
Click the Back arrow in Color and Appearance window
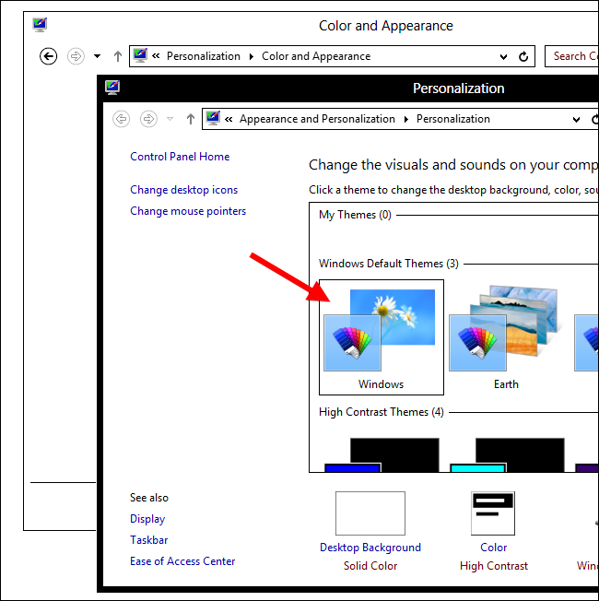point(48,56)
